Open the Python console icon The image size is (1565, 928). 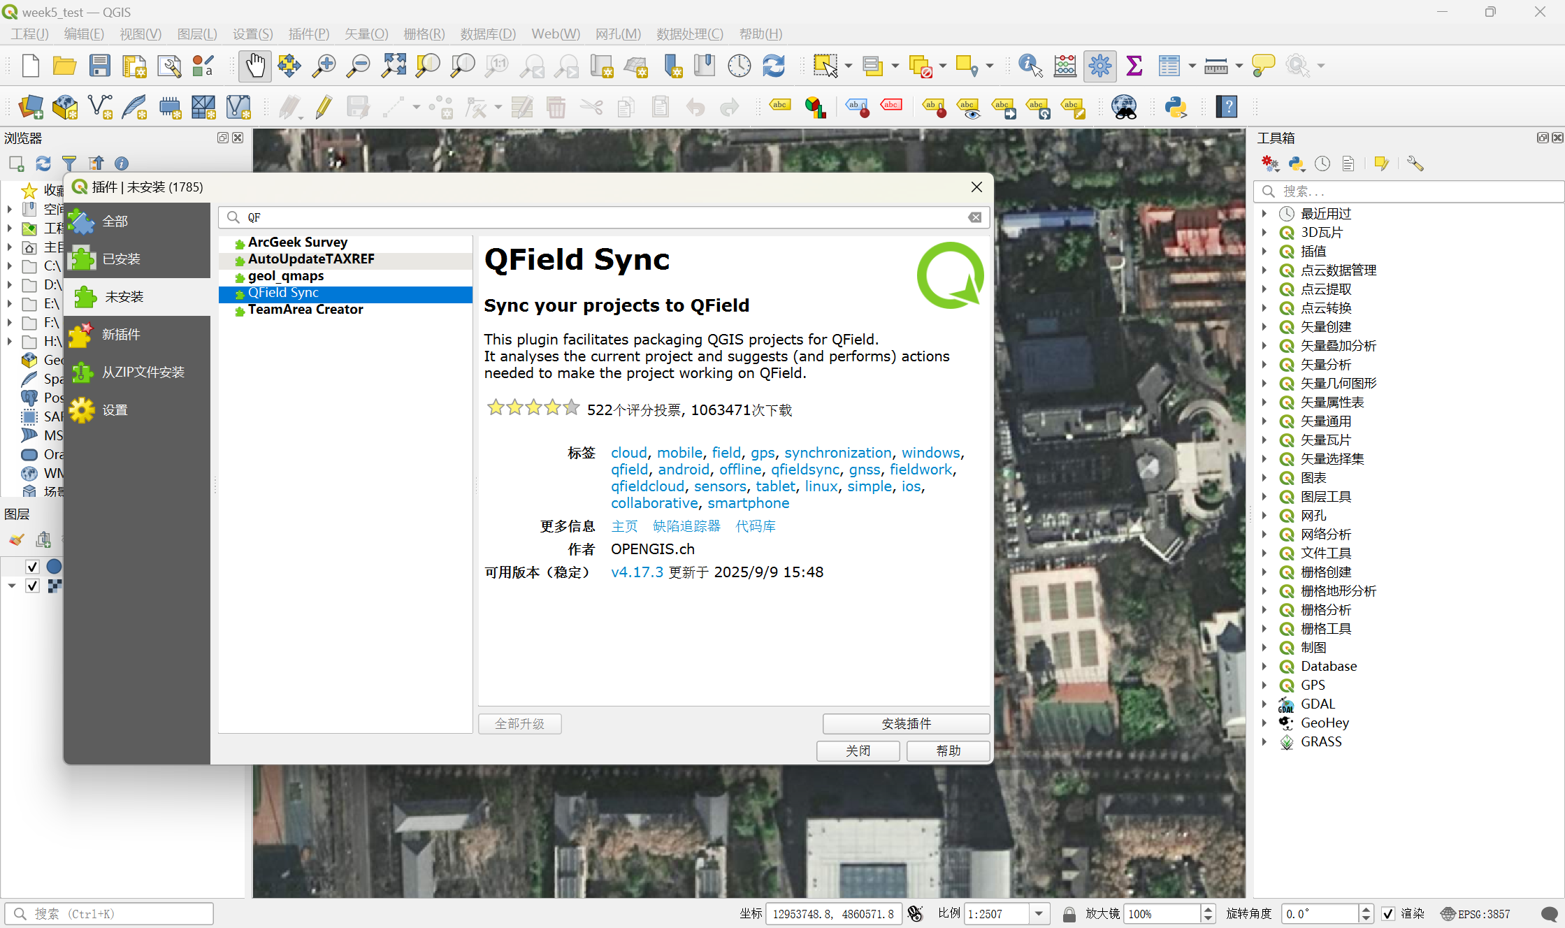1176,107
